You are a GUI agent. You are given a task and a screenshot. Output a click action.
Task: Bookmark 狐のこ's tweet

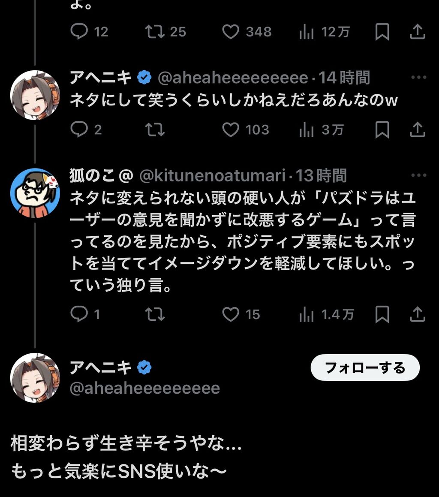coord(382,315)
